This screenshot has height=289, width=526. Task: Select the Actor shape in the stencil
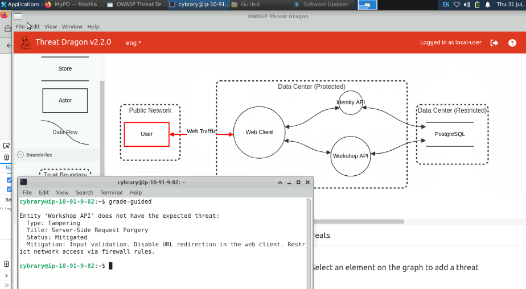click(65, 101)
